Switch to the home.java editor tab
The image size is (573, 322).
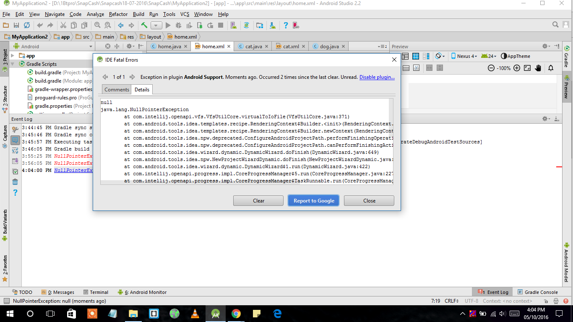pos(169,46)
